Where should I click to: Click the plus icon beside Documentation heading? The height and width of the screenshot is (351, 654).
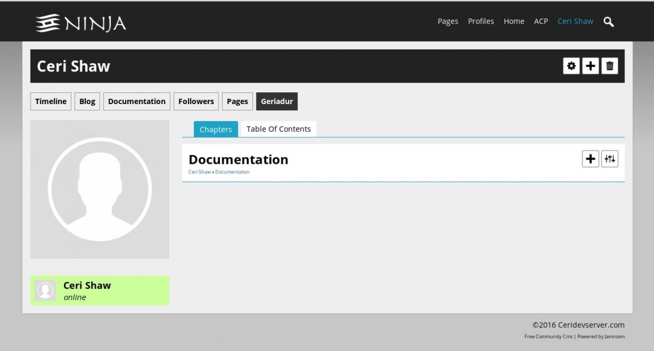pyautogui.click(x=590, y=159)
